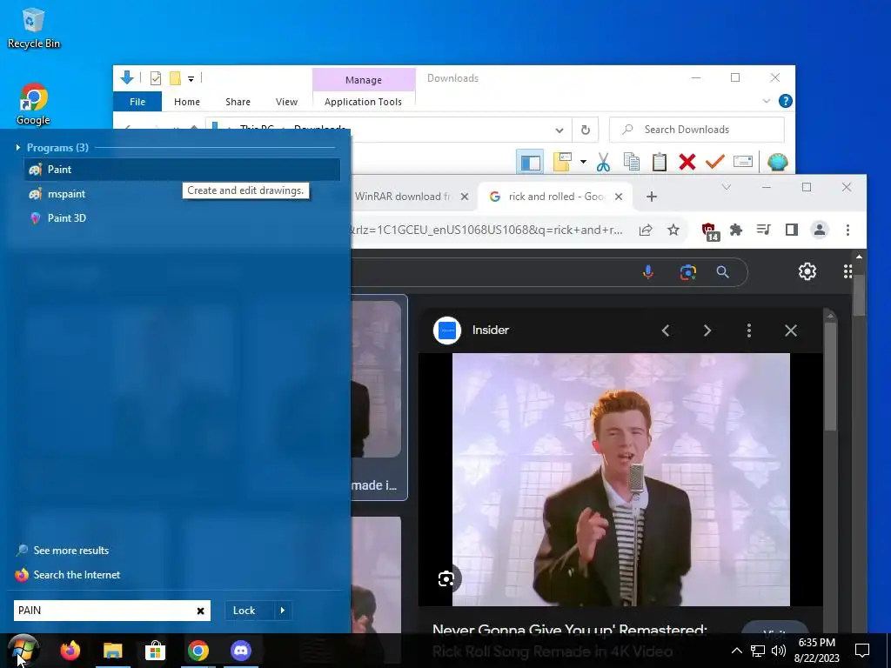Click the Copy icon in Explorer's toolbar
This screenshot has height=668, width=891.
[632, 163]
